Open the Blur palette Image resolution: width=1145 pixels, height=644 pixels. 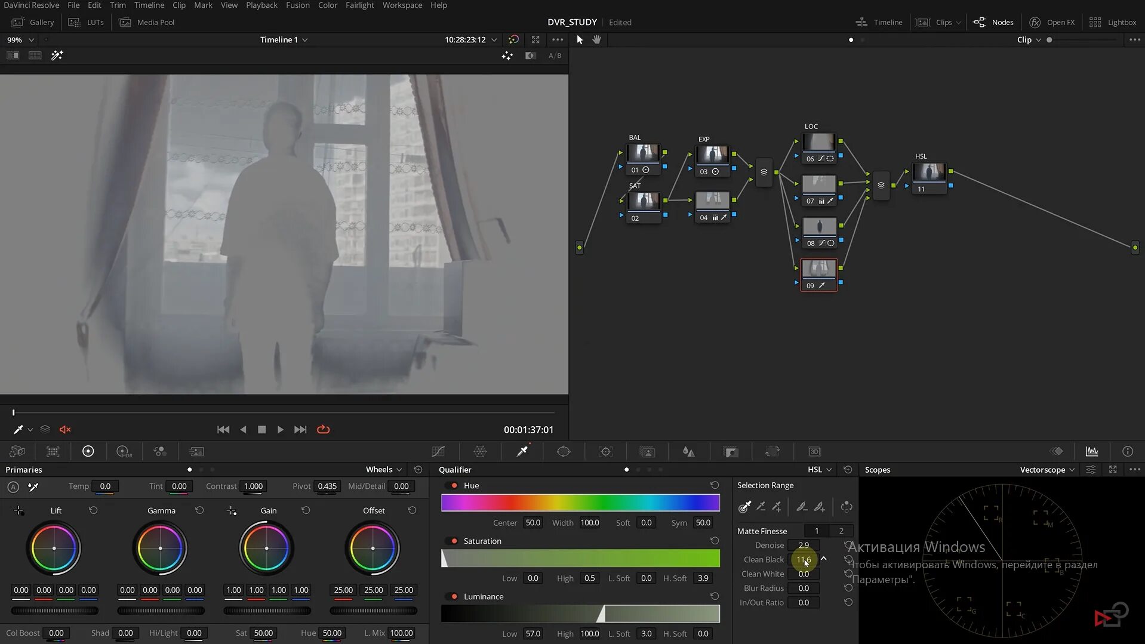click(x=688, y=452)
